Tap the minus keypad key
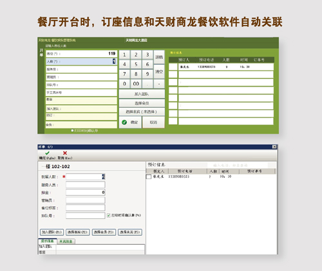322x271 pixels. pyautogui.click(x=159, y=83)
